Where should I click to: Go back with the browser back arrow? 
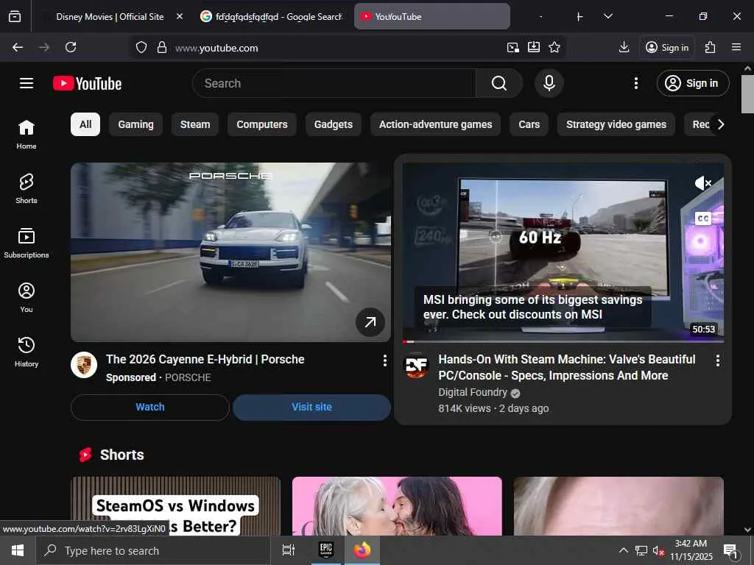[18, 47]
